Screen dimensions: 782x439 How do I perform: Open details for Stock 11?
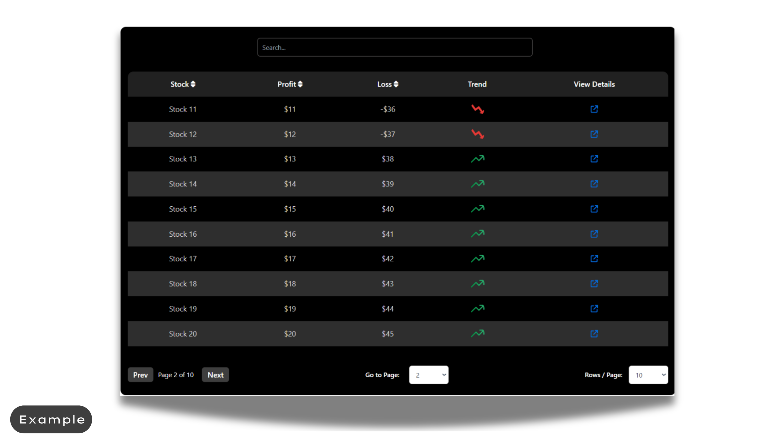[594, 109]
